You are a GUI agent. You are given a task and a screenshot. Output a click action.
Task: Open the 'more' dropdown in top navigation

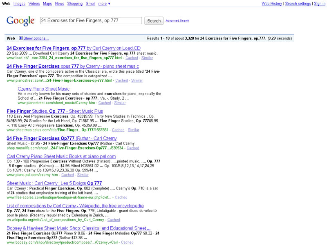pos(104,4)
